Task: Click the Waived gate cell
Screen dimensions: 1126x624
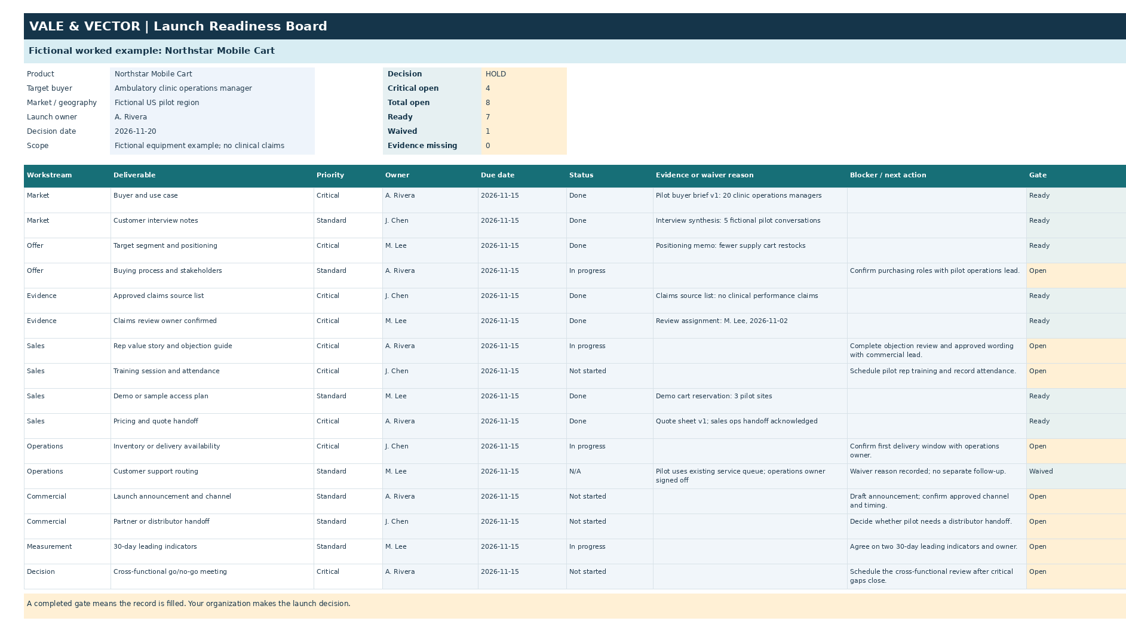Action: coord(1076,477)
